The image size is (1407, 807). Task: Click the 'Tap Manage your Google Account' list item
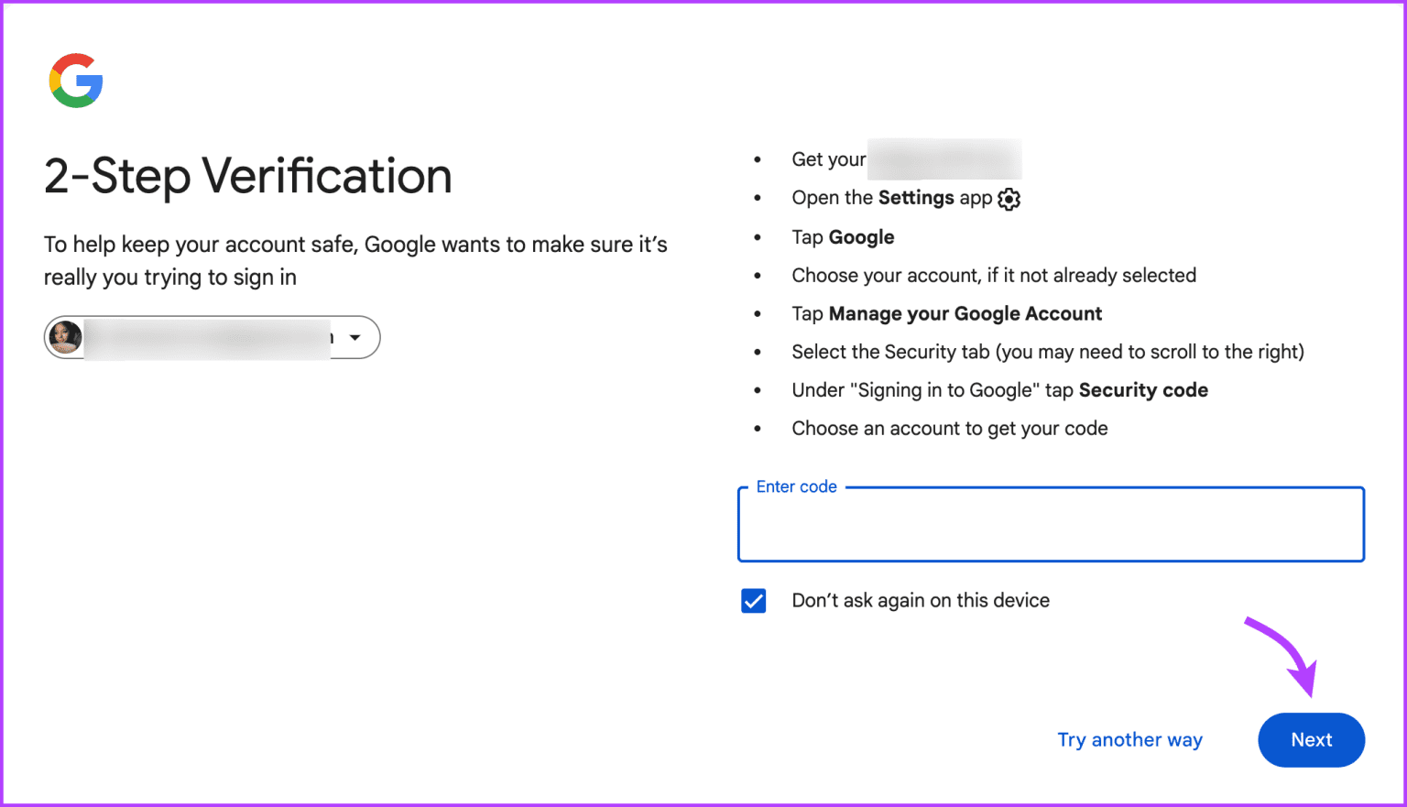946,313
